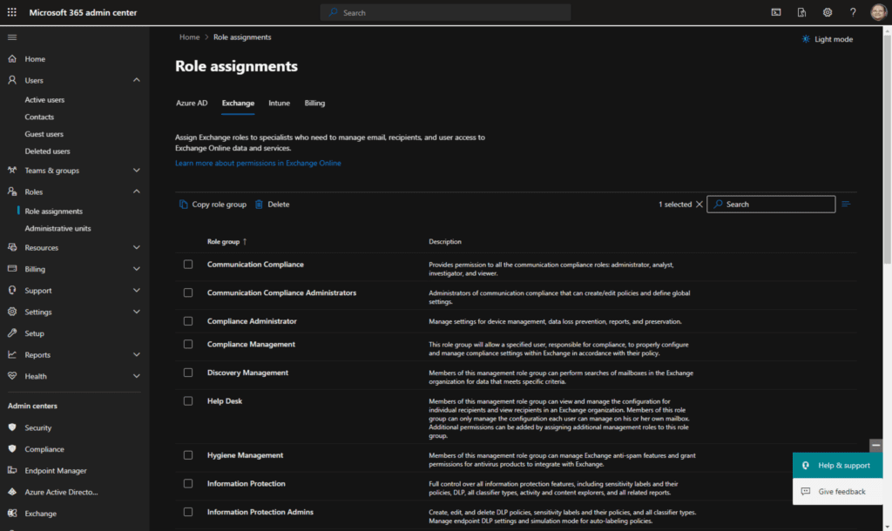This screenshot has width=892, height=531.
Task: Clear selection with the X next to 1 selected
Action: [699, 204]
